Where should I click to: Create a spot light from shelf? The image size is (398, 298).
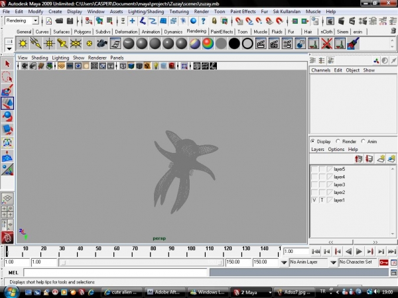(62, 43)
